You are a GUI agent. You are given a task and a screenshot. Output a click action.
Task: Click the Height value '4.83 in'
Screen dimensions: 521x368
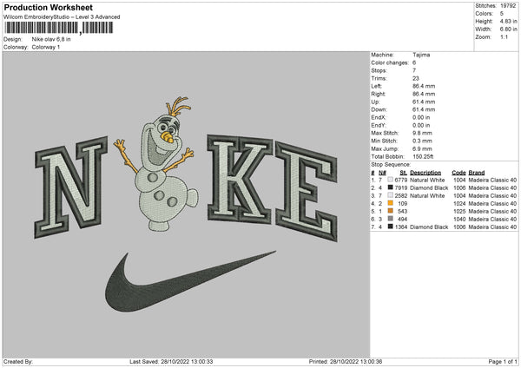click(x=508, y=21)
